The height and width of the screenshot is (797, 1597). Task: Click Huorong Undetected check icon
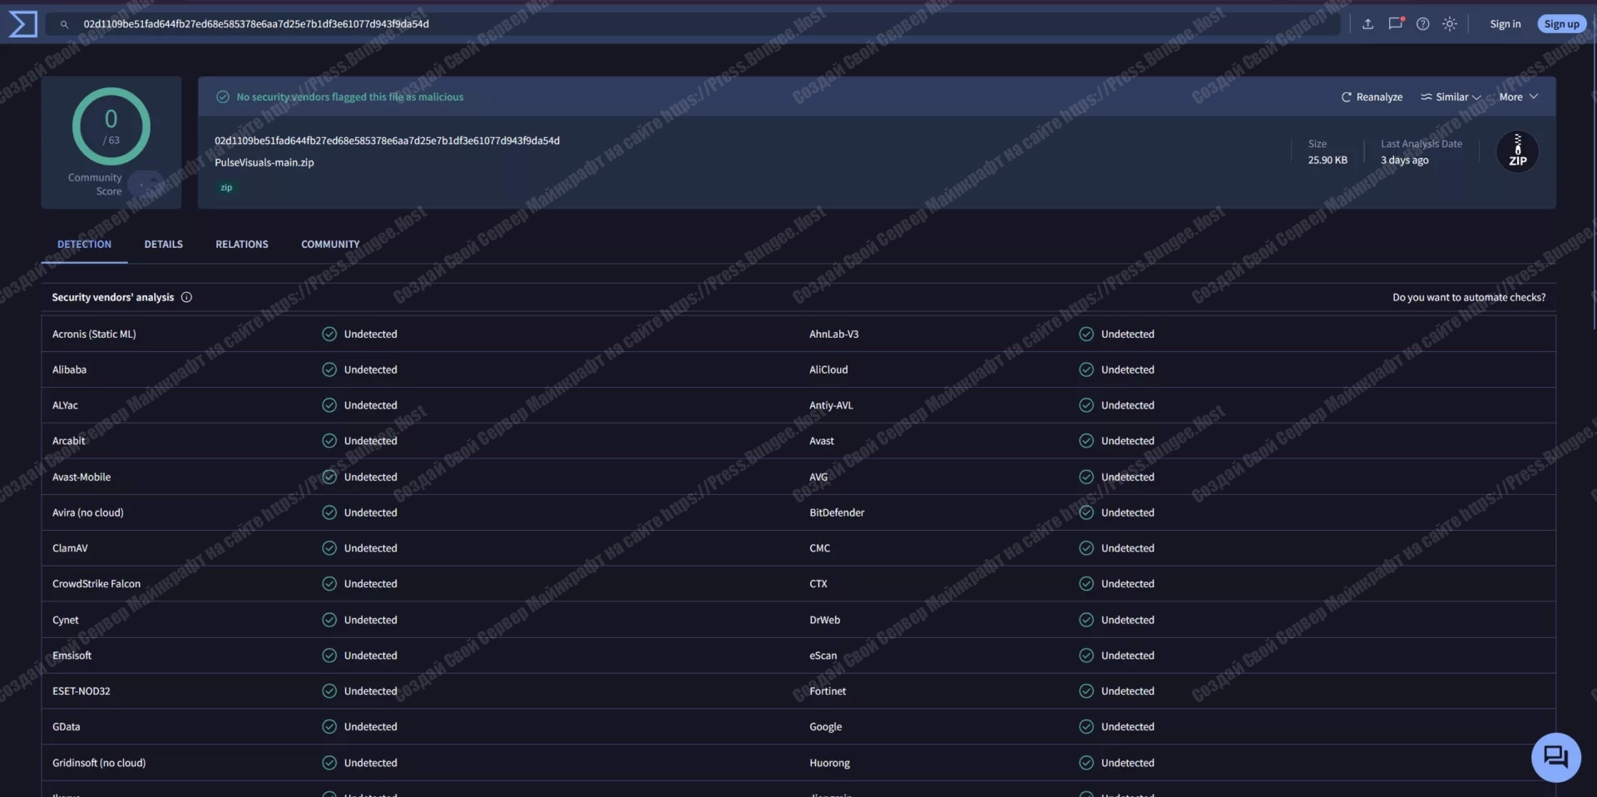point(1086,763)
